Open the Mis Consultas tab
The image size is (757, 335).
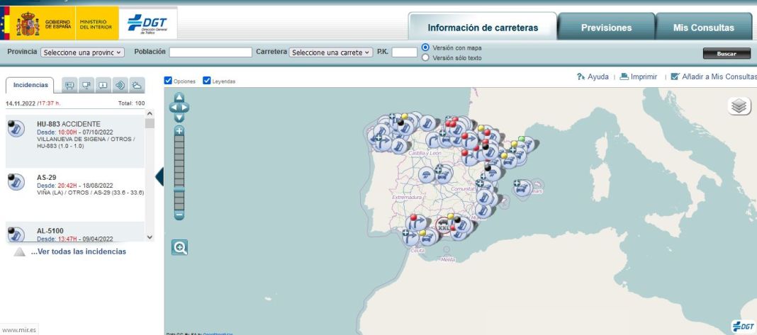704,28
